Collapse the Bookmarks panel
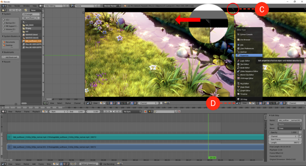306x166 pixels. (x=8, y=52)
